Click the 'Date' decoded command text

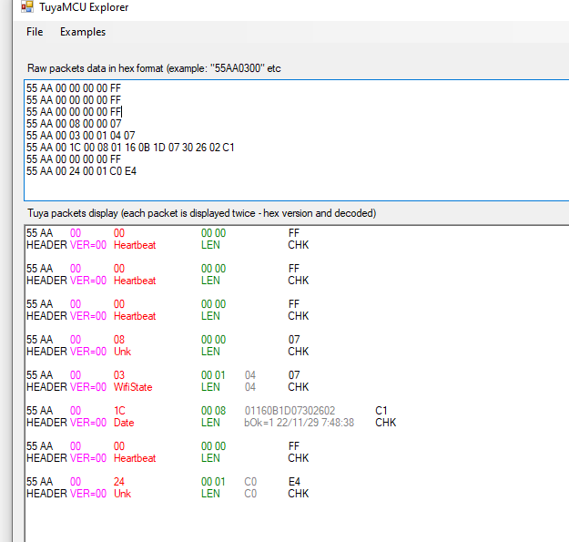pos(124,423)
